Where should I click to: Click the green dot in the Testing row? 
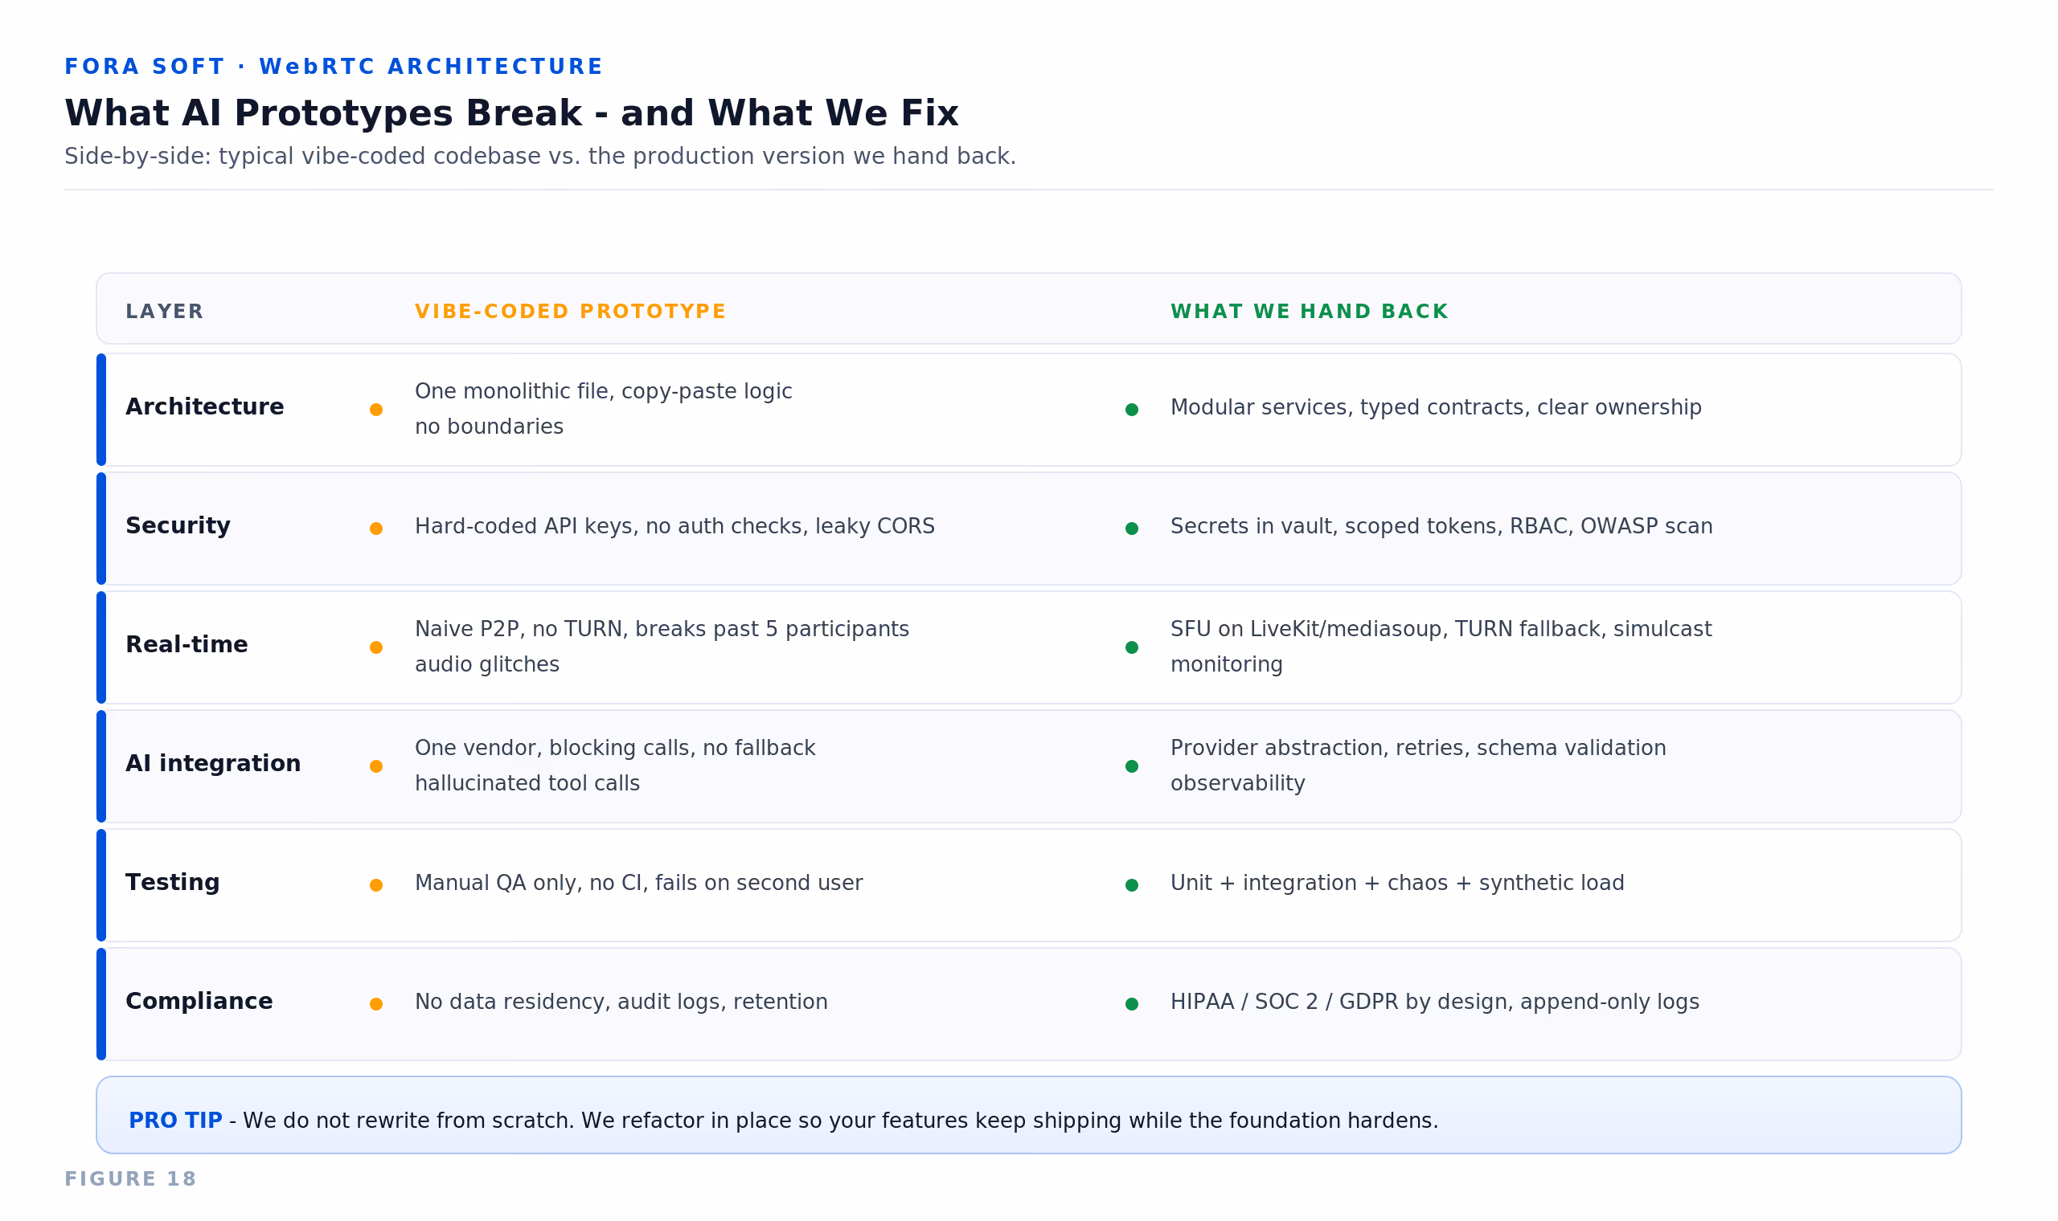[1132, 885]
